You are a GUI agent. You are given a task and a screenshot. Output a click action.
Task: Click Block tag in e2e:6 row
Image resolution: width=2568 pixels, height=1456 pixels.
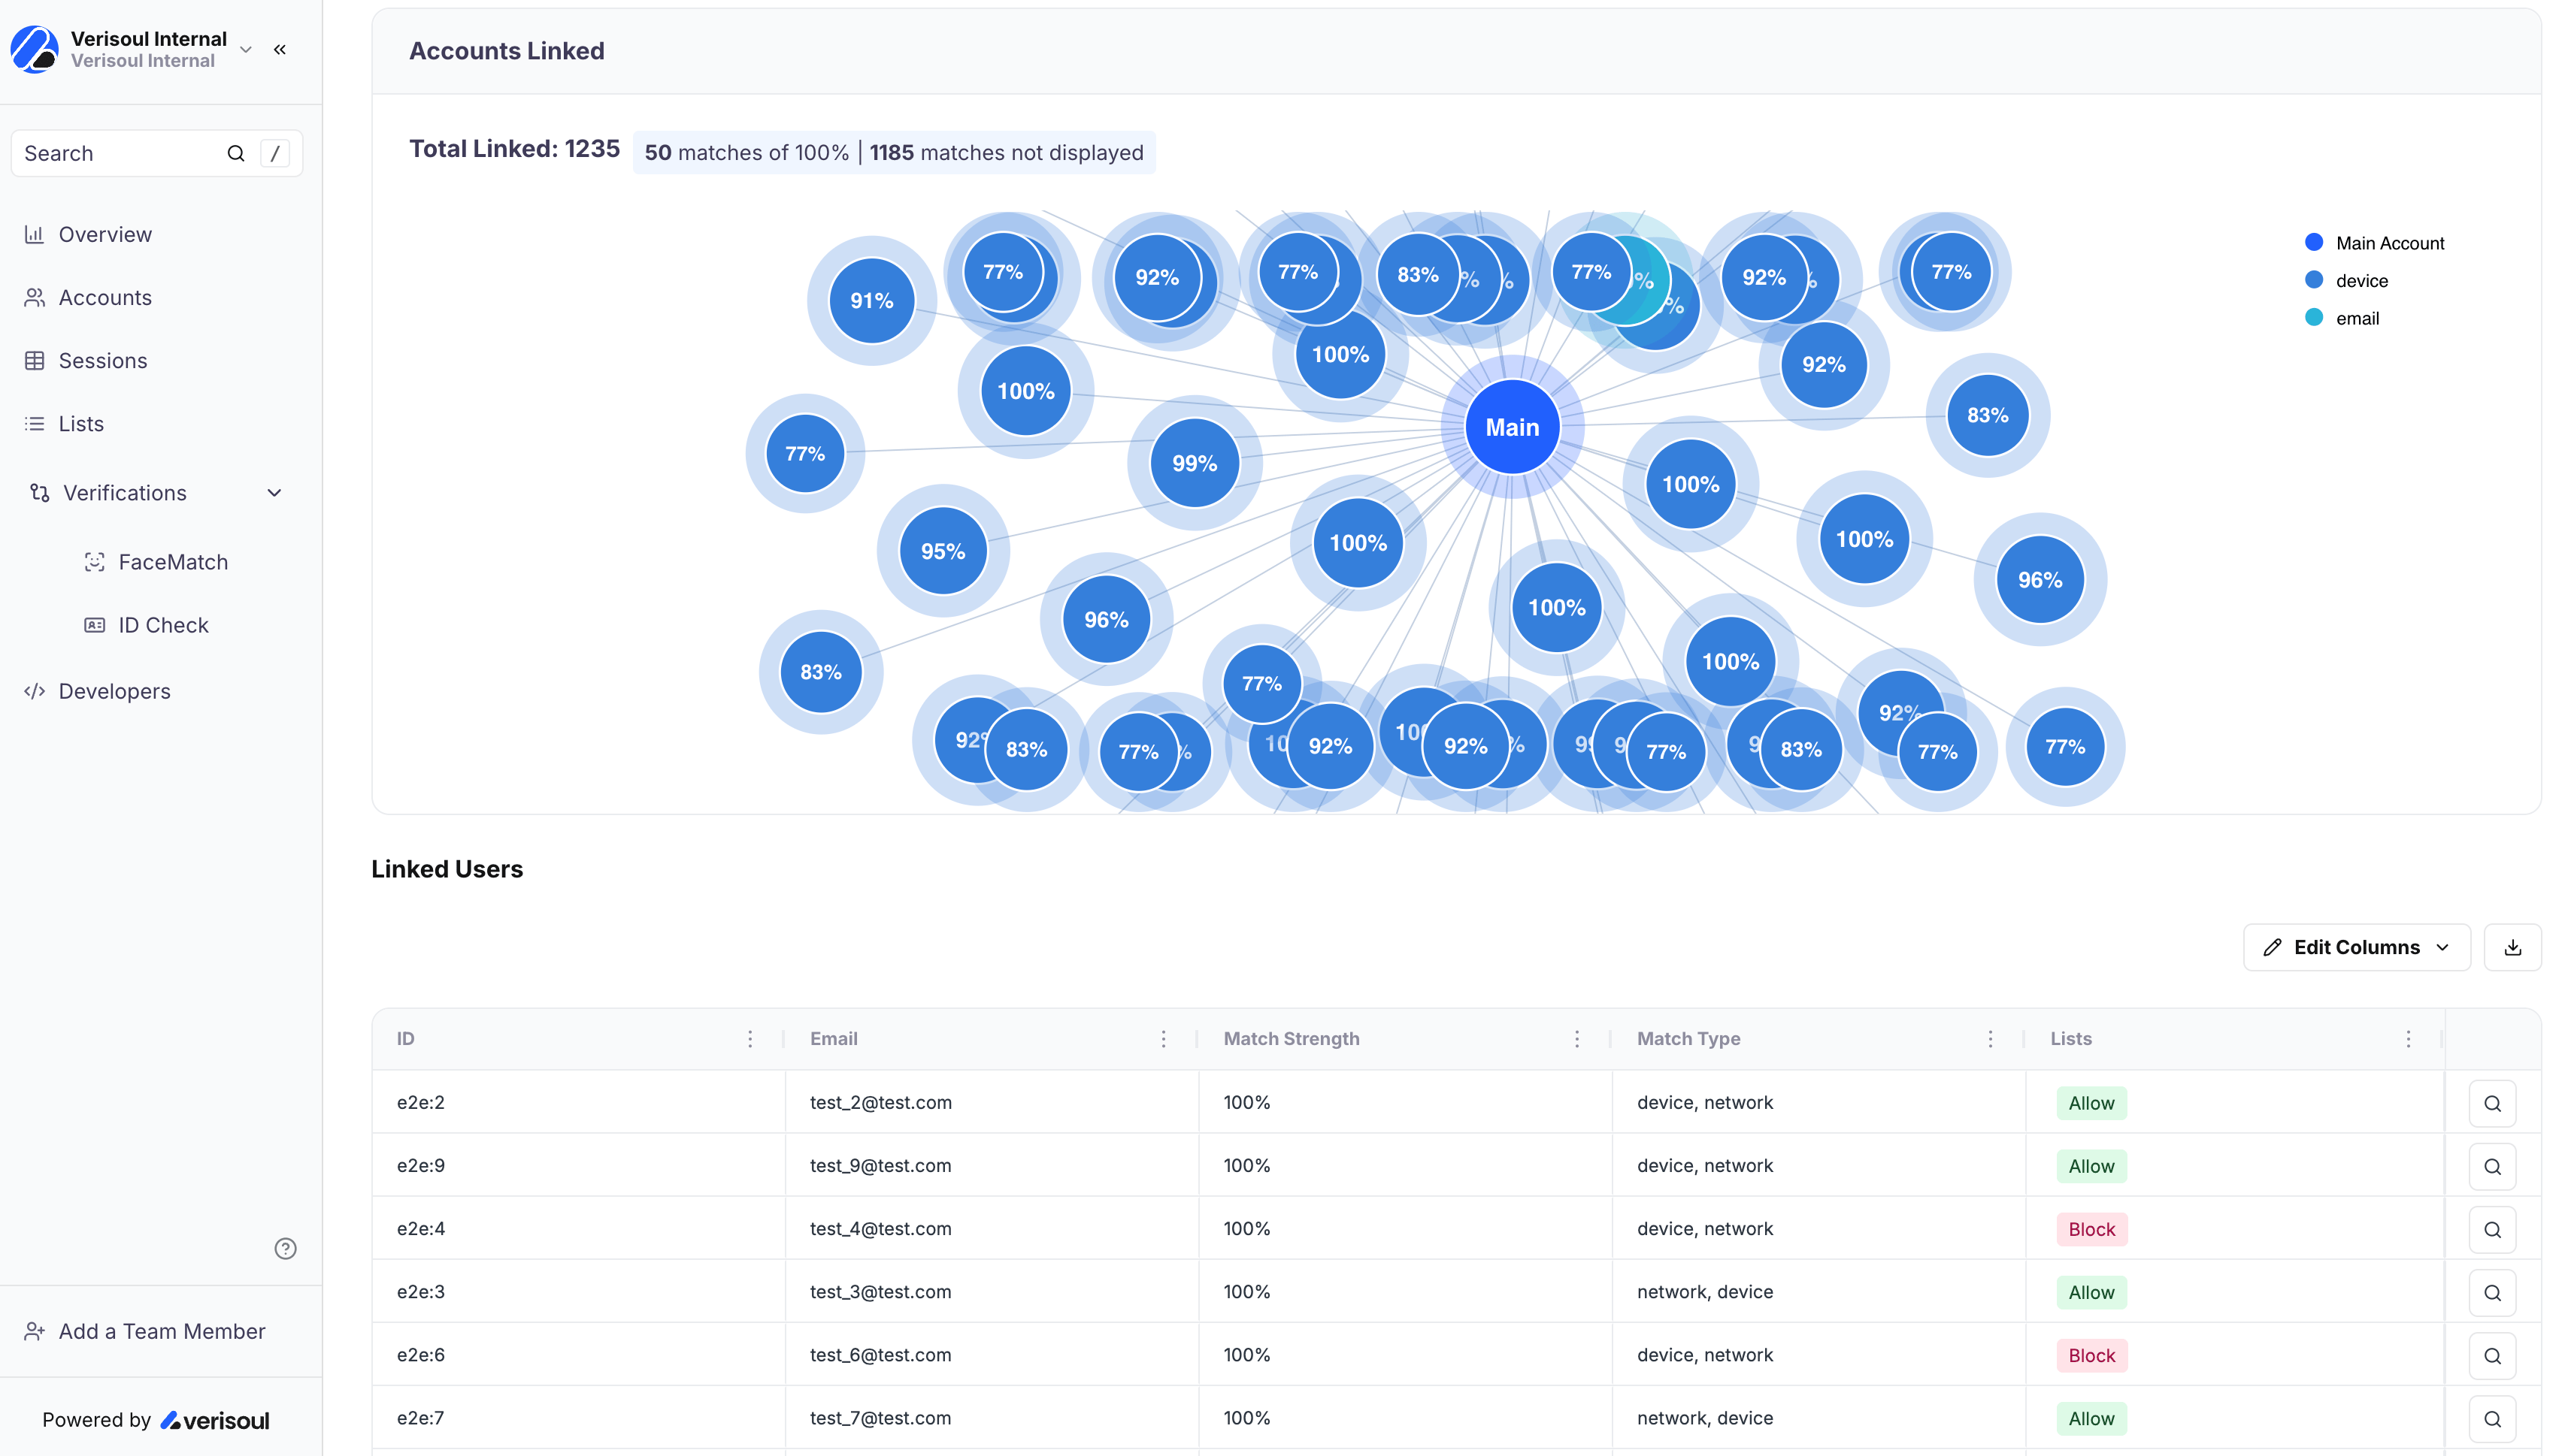2091,1355
